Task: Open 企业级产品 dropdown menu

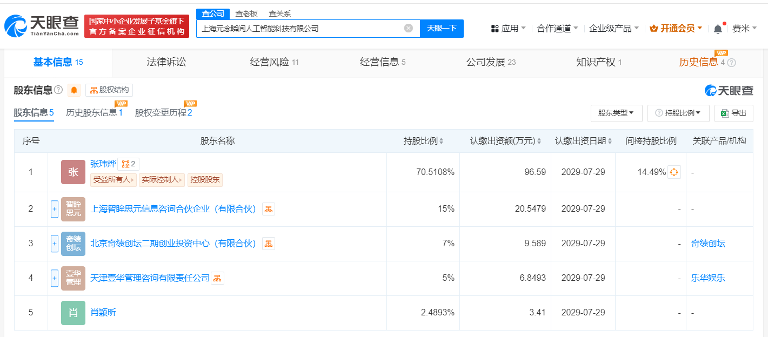Action: (x=613, y=29)
